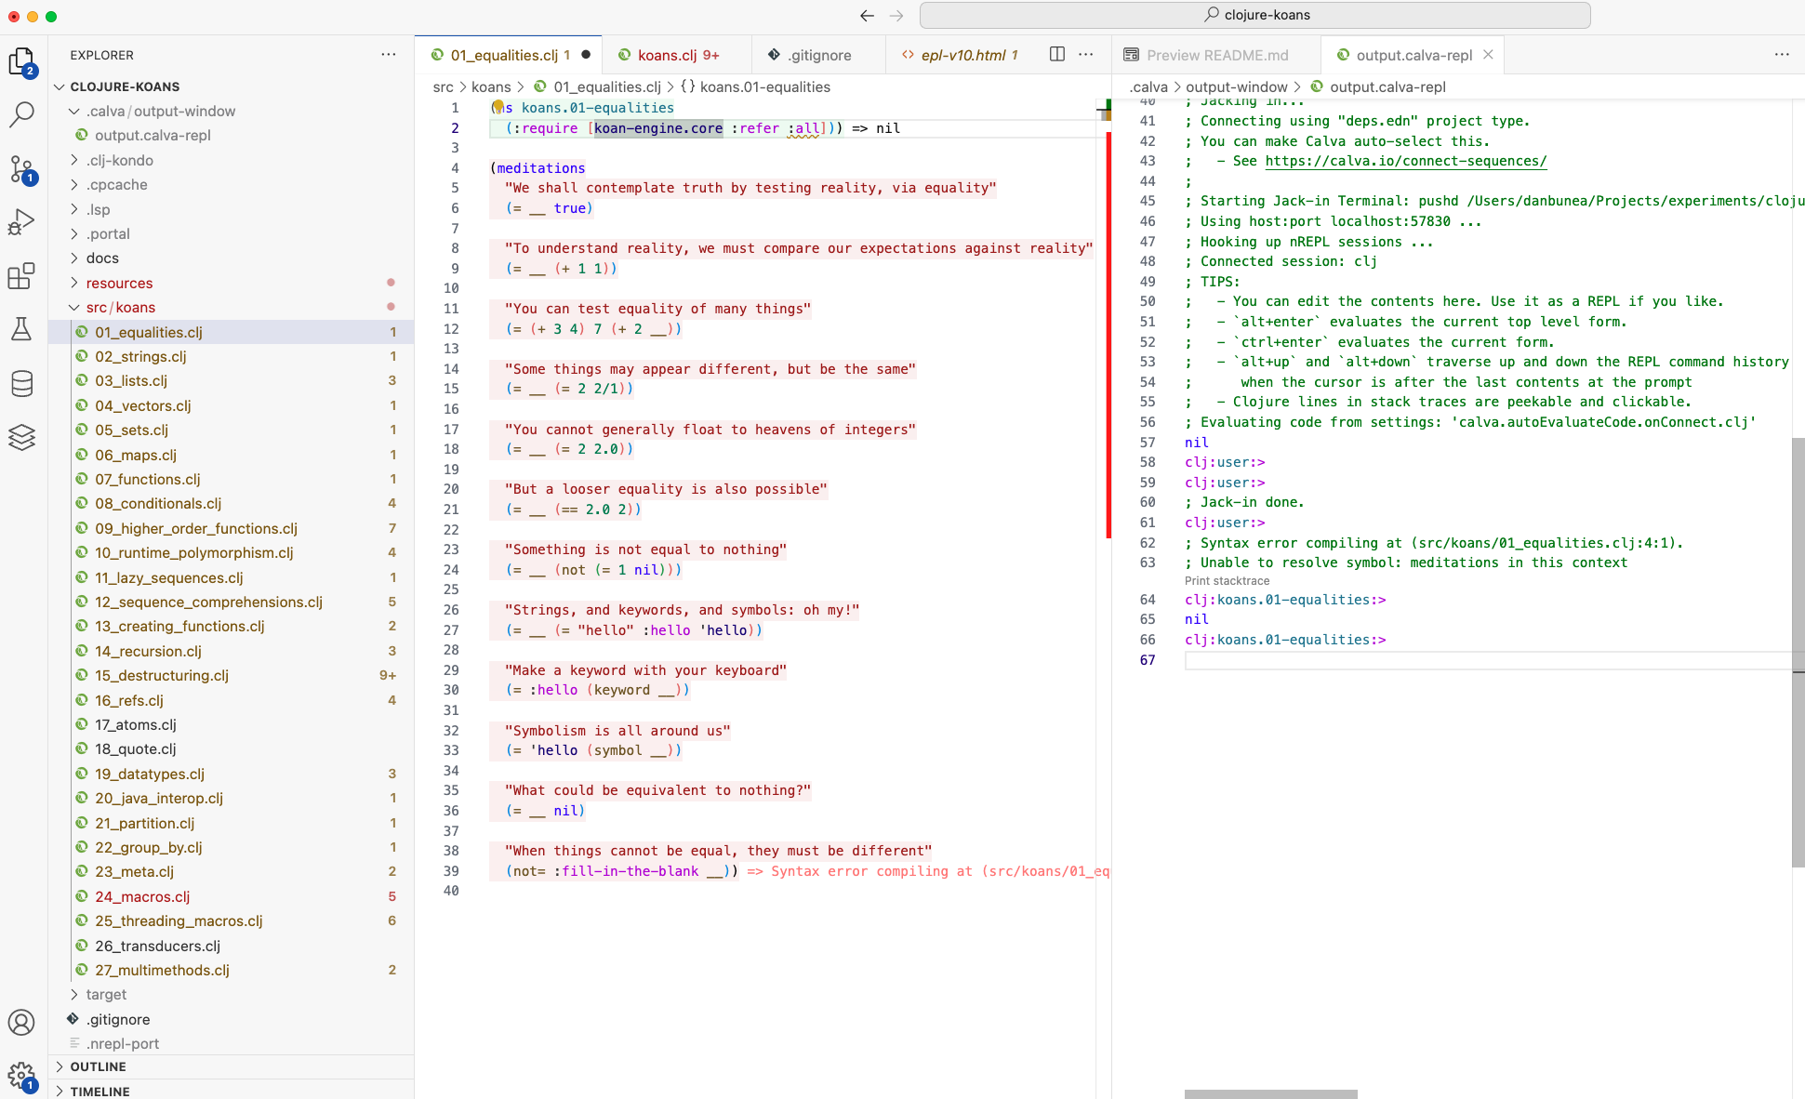Open 15_destructuring.clj in the explorer
Screen dimensions: 1805x1099
click(162, 676)
